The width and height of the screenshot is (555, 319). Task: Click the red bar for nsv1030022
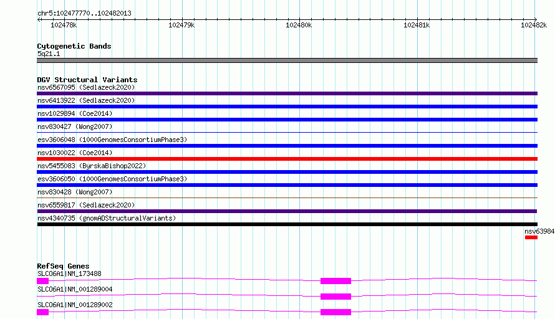pyautogui.click(x=287, y=159)
